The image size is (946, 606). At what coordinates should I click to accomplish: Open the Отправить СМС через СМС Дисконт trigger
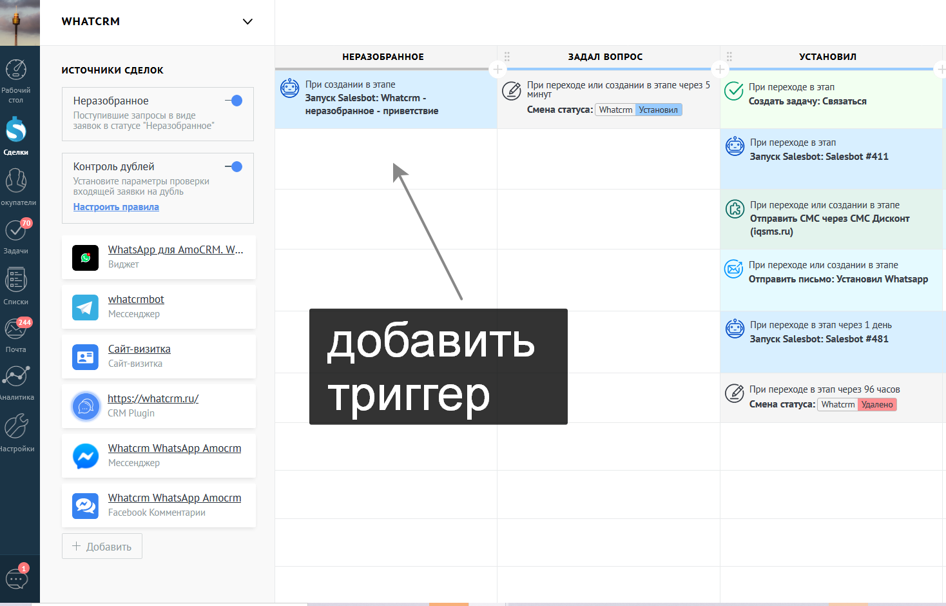pyautogui.click(x=831, y=219)
